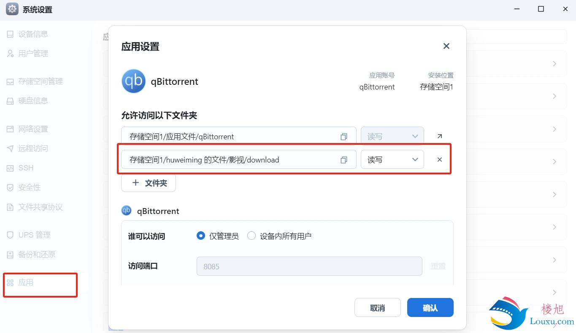The height and width of the screenshot is (333, 576).
Task: Select the 设备内所有用户 radio option
Action: 251,236
